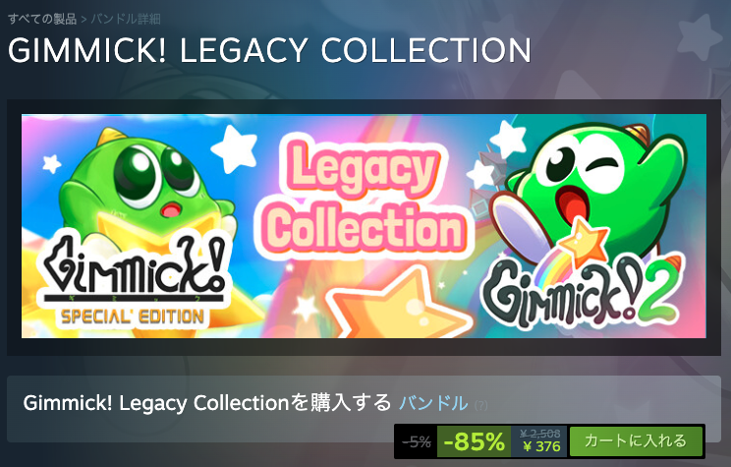Screen dimensions: 731x467
Task: Open the すべての製品 breadcrumb link
Action: pyautogui.click(x=42, y=19)
